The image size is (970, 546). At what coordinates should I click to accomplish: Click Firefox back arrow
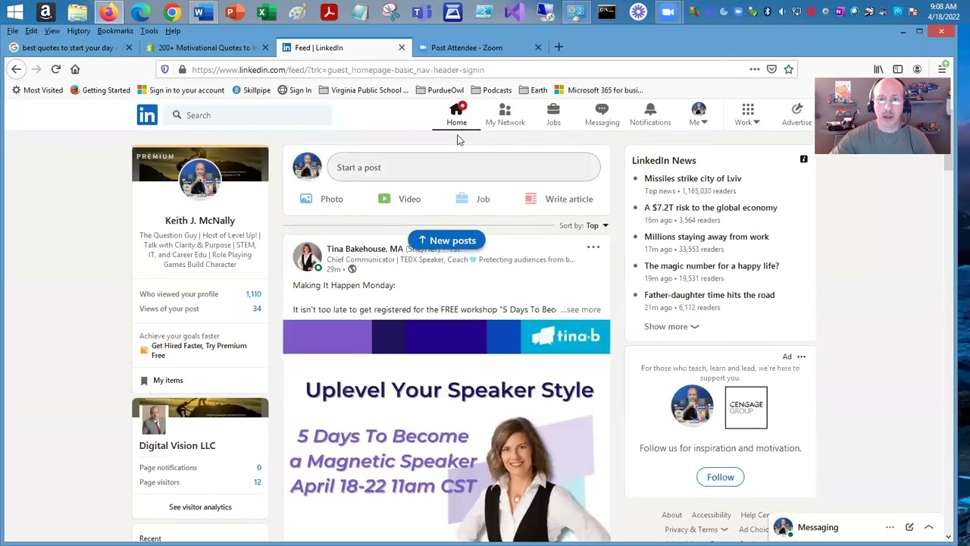coord(16,69)
